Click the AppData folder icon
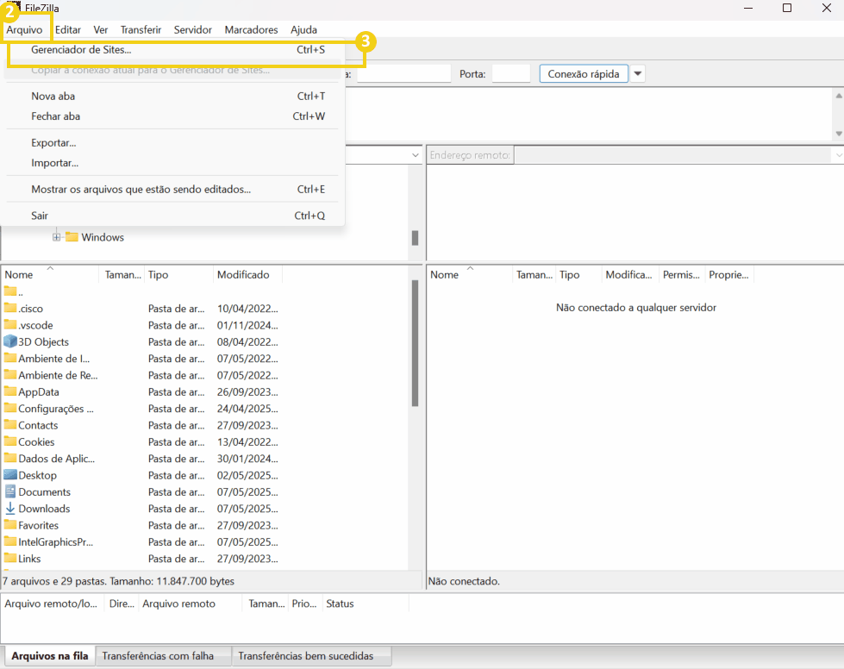 (x=10, y=391)
